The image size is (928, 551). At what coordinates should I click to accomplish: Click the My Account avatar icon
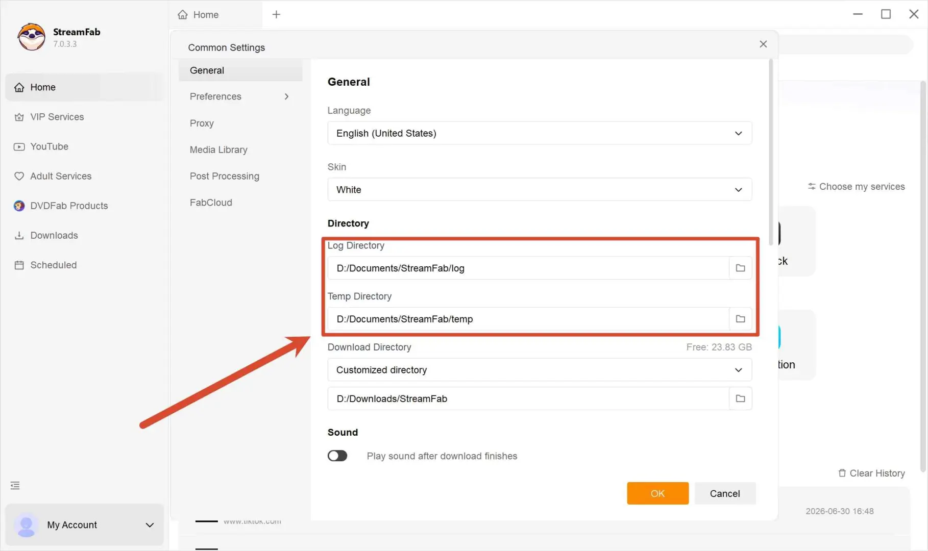tap(26, 525)
